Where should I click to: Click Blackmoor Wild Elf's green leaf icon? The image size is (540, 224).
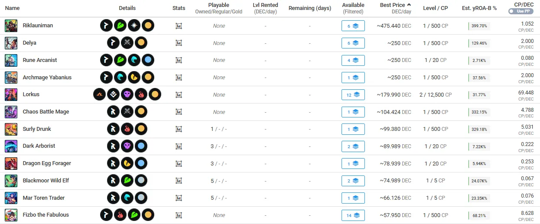tap(127, 181)
